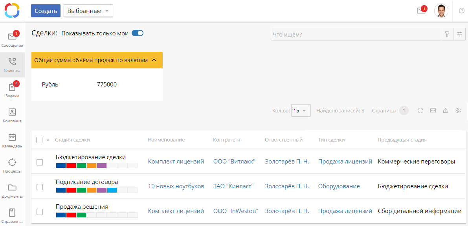The height and width of the screenshot is (226, 468).
Task: Open table settings gear icon
Action: 458,111
